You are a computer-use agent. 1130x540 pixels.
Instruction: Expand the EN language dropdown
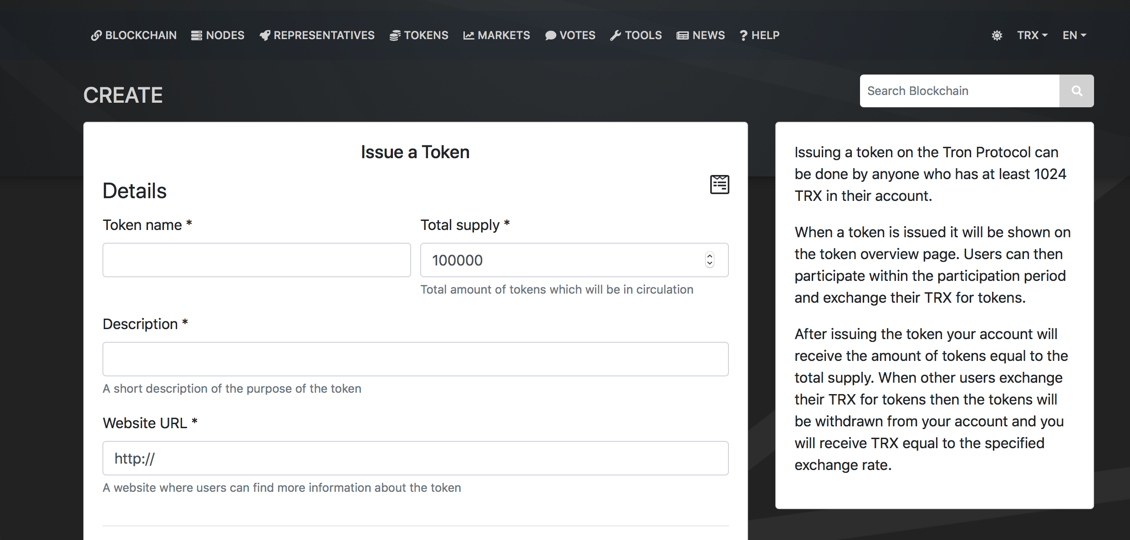(1074, 35)
